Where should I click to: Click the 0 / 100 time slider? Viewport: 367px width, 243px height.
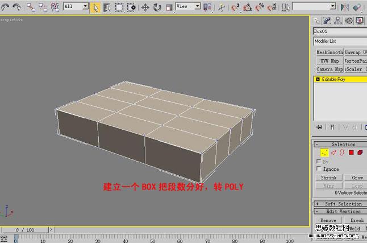tap(24, 230)
